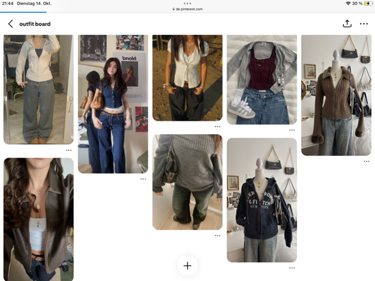Open the white zip hoodie mirror selfie pin
Viewport: 375px width, 281px height.
point(39,90)
